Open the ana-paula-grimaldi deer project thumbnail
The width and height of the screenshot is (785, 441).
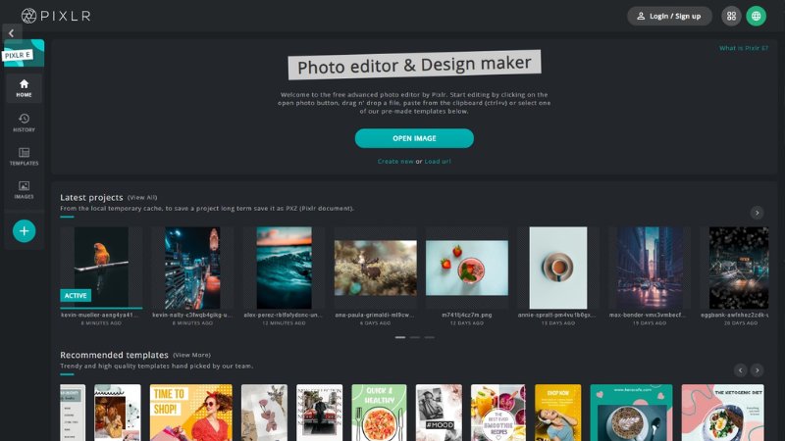click(376, 268)
